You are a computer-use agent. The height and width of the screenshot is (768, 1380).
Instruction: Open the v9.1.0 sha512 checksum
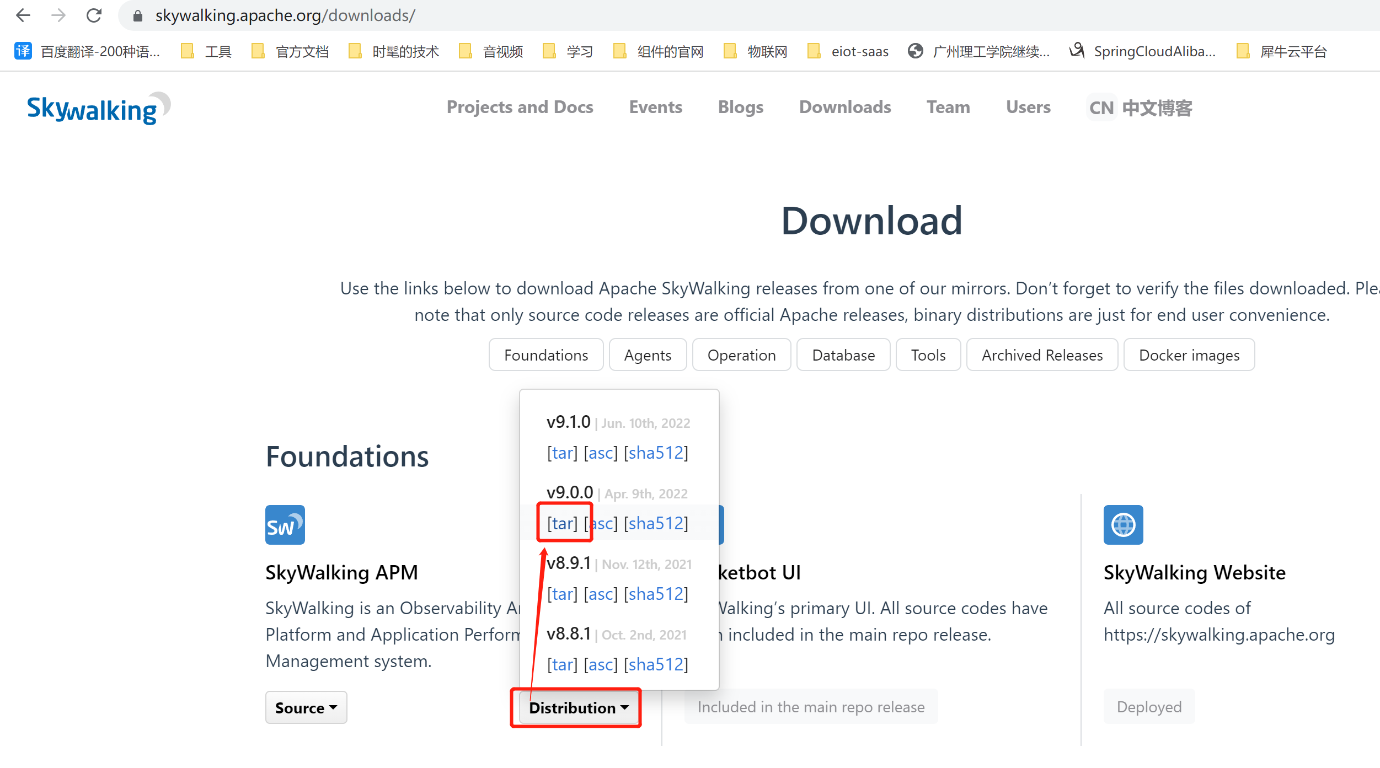[x=656, y=453]
